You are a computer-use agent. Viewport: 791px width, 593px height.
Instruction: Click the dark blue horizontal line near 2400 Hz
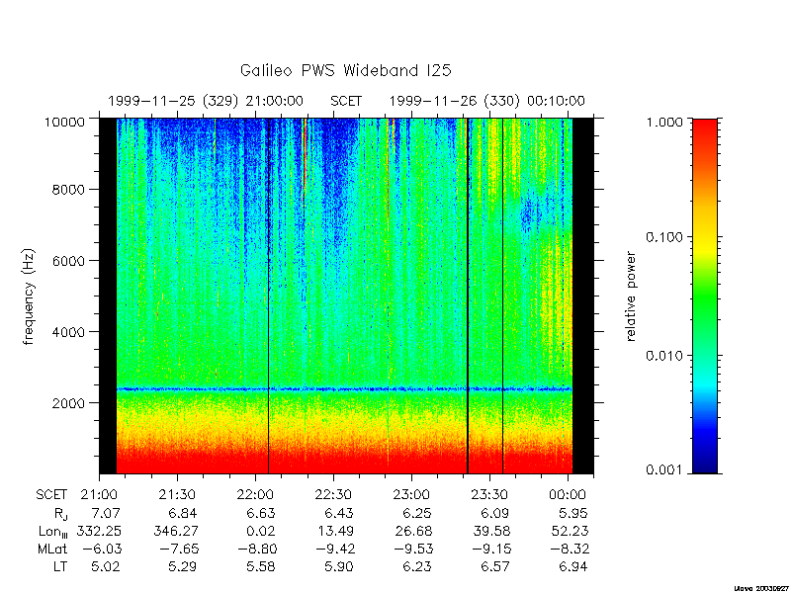coord(344,389)
